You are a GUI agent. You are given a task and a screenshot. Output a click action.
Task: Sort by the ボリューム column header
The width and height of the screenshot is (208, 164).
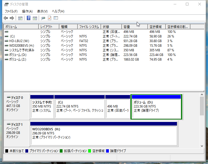(21, 27)
